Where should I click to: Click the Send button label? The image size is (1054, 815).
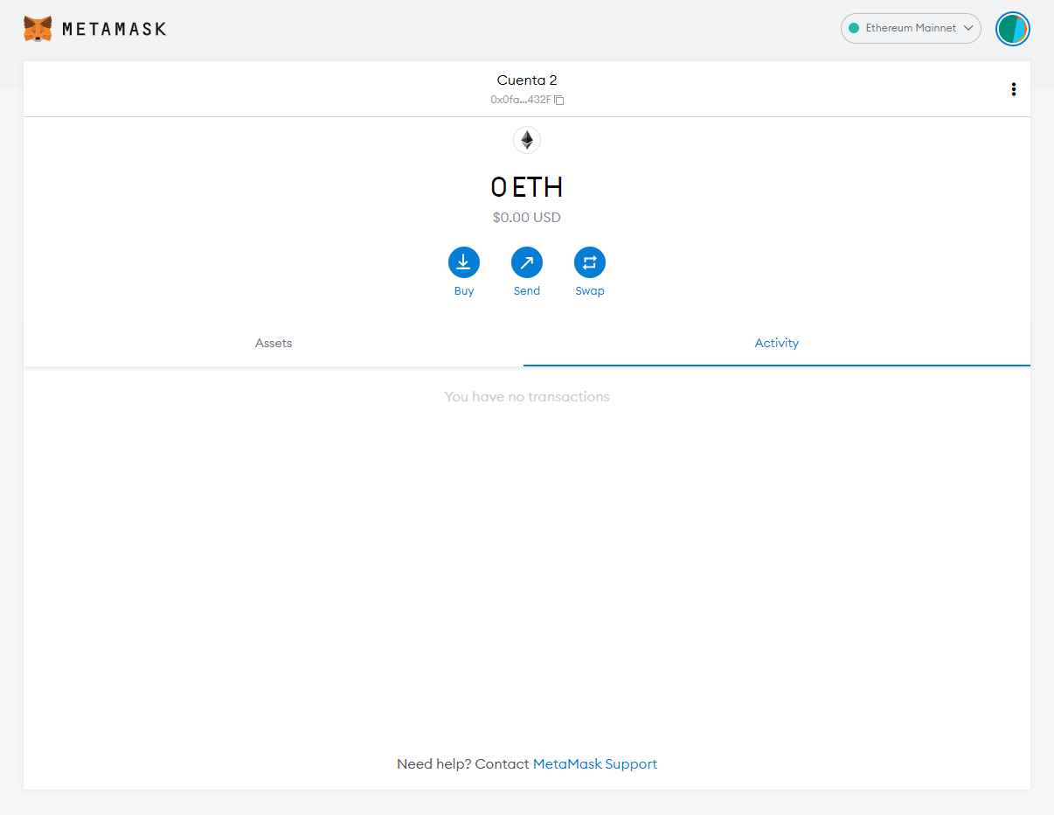point(527,290)
